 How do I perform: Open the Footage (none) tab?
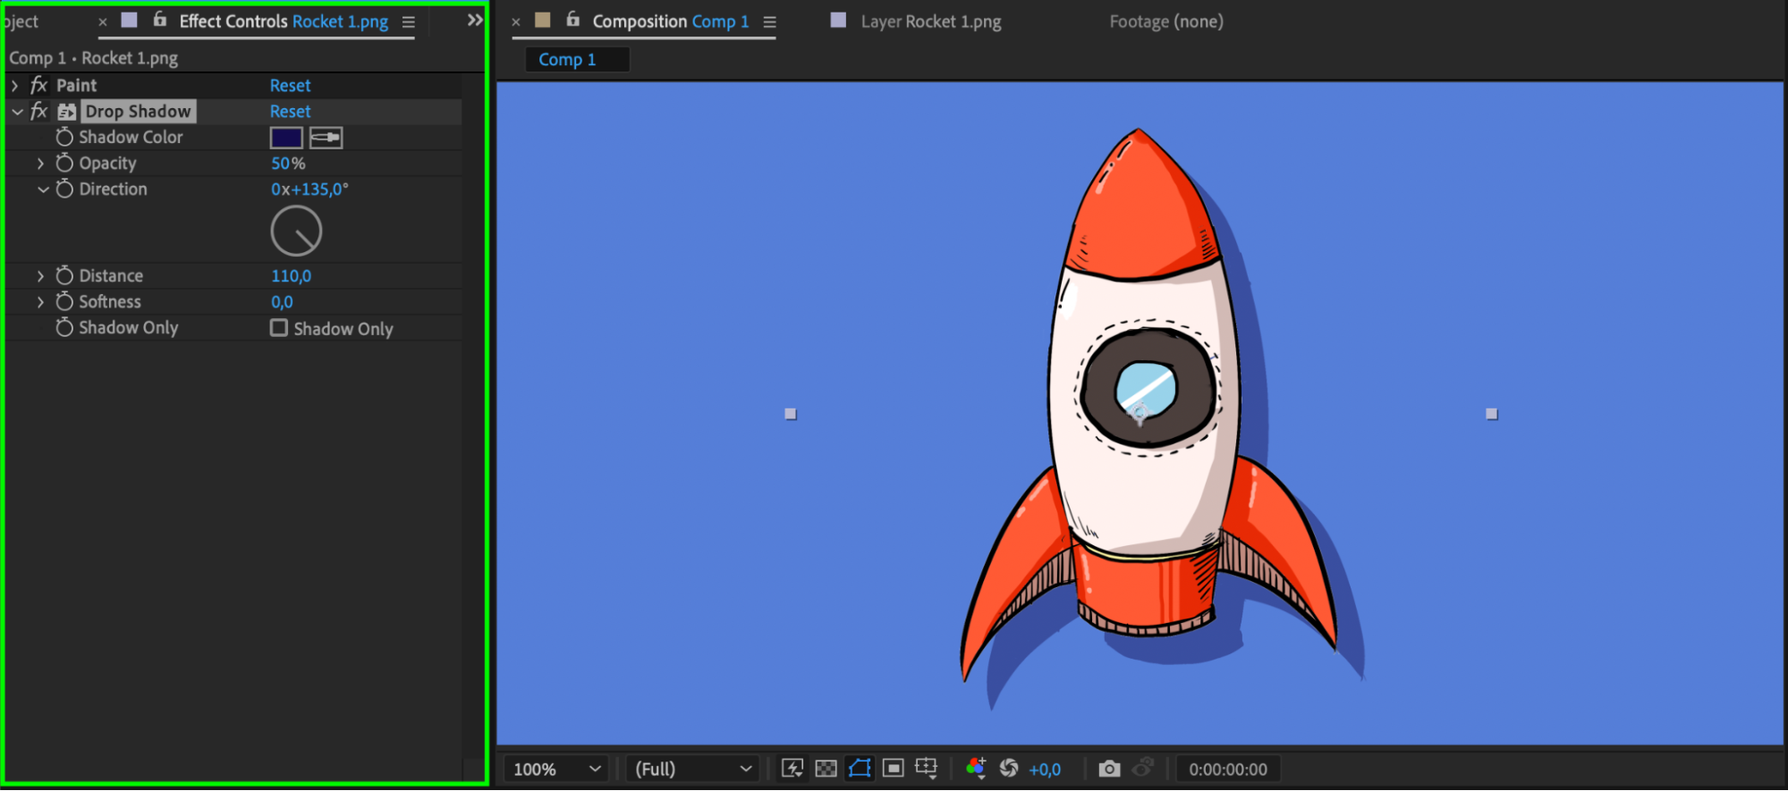pos(1165,21)
